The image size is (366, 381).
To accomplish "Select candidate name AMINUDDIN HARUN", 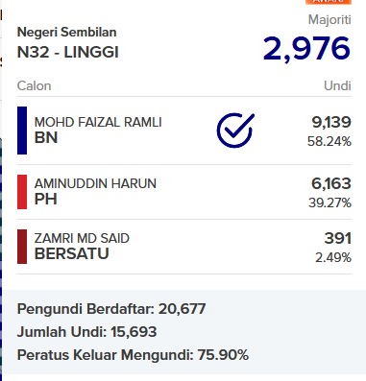I will click(x=95, y=183).
